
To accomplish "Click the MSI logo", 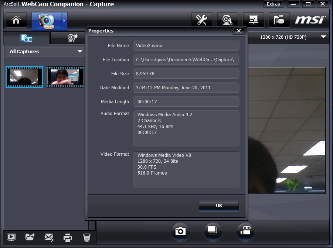I will pos(310,20).
